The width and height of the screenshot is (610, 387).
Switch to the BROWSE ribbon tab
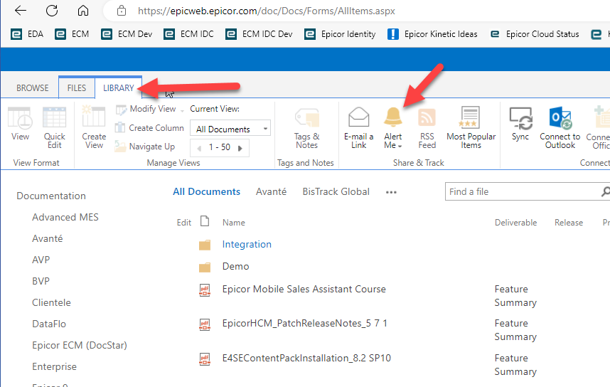pos(33,88)
